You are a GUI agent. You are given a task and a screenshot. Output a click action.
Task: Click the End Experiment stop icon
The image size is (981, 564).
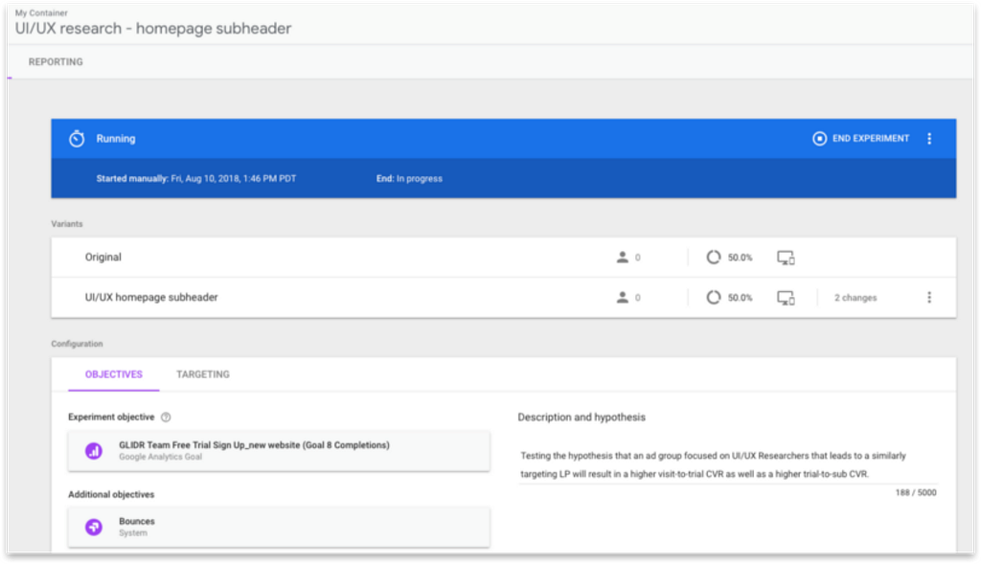point(819,138)
